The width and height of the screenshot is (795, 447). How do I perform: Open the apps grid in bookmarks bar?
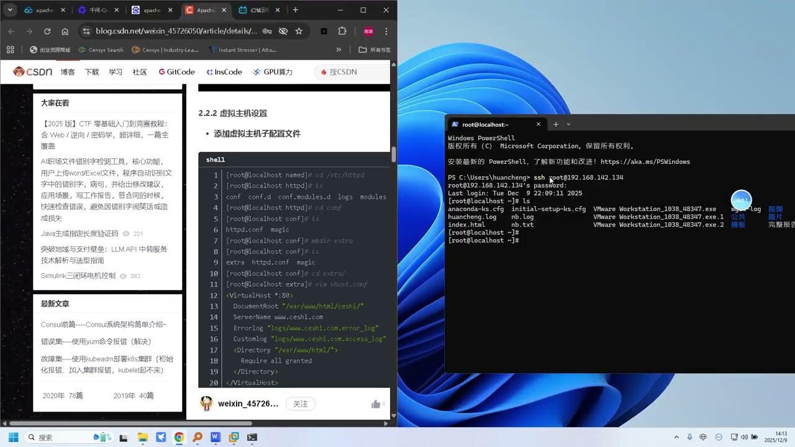point(10,50)
